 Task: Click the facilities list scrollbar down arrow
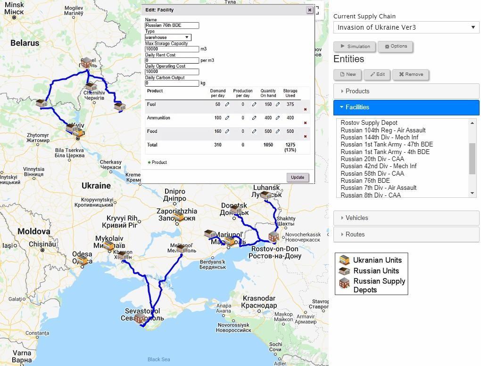[x=473, y=194]
